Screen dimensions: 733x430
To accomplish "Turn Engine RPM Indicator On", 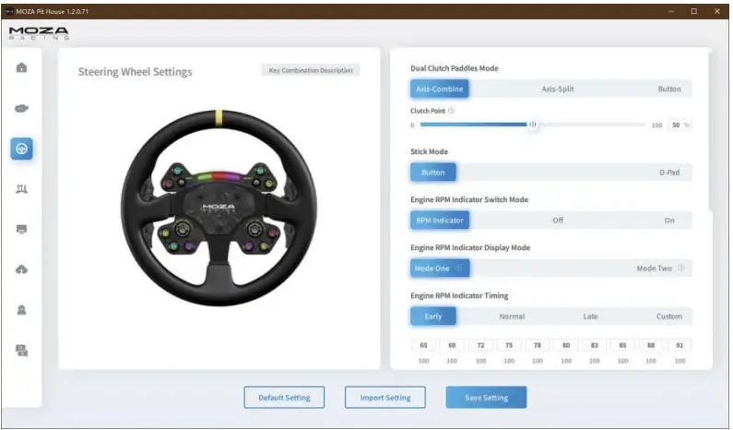I will [x=669, y=221].
